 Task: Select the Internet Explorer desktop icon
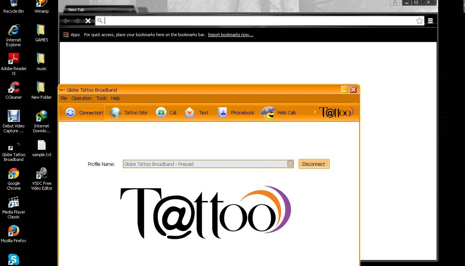(13, 35)
